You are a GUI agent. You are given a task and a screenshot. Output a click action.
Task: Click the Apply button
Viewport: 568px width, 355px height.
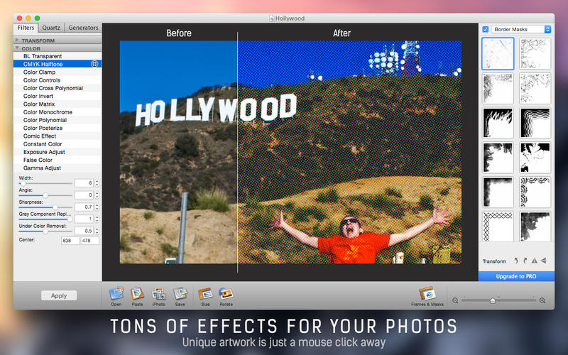click(59, 295)
